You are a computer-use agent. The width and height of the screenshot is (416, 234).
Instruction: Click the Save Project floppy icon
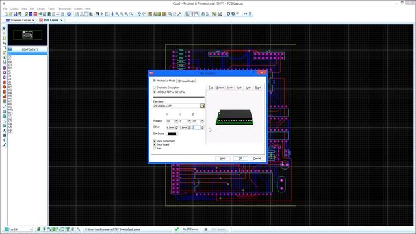[x=16, y=14]
